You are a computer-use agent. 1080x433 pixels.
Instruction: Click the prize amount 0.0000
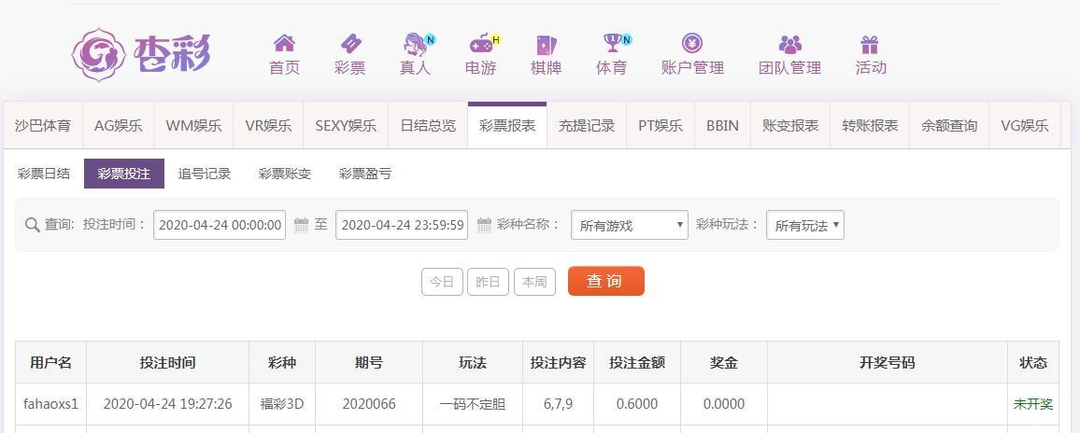[x=724, y=403]
